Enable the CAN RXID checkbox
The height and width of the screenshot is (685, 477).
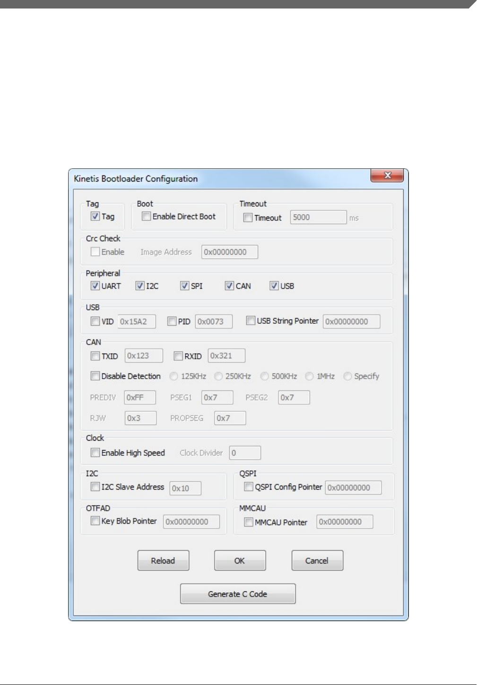point(178,356)
